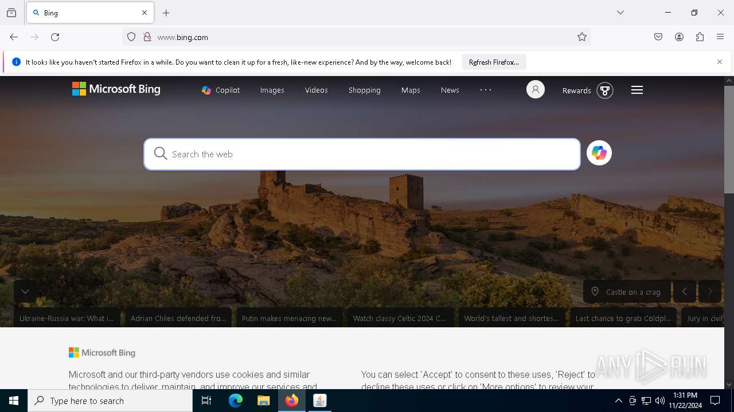The width and height of the screenshot is (734, 412).
Task: Show next background image
Action: click(x=710, y=292)
